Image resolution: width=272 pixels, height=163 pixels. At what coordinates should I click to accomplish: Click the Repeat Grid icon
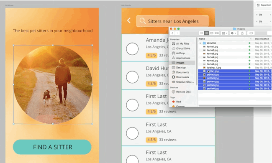(x=258, y=5)
